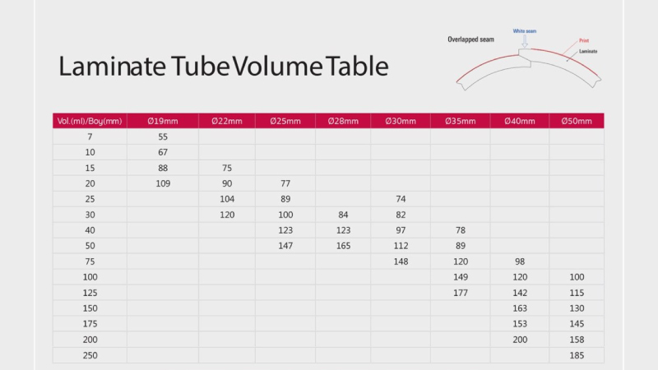658x370 pixels.
Task: Click the 'Overlapped seam' diagram label
Action: point(470,39)
